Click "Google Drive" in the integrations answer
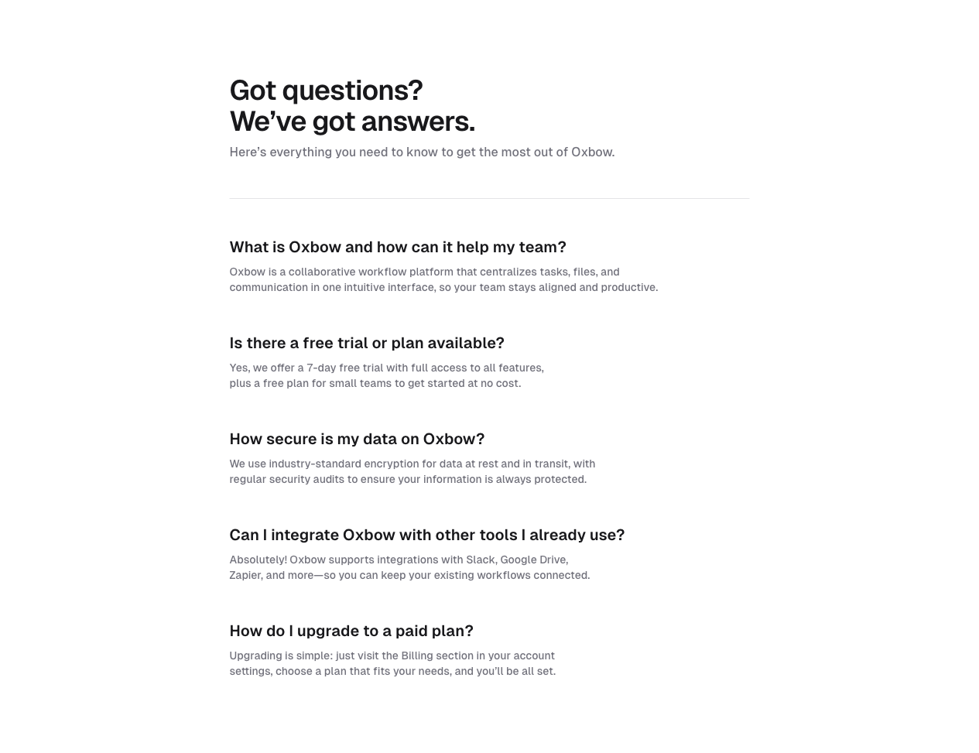 (x=533, y=560)
